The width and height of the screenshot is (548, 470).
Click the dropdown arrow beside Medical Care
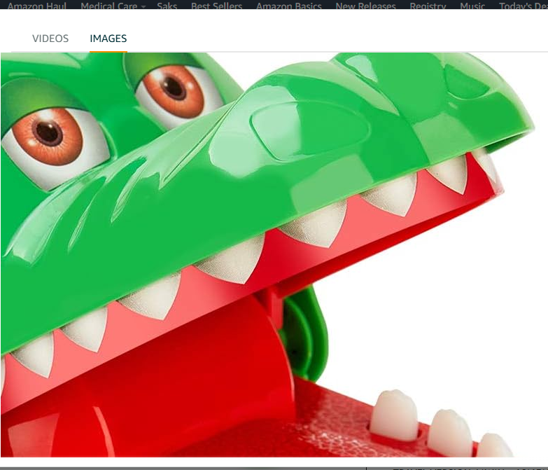pyautogui.click(x=143, y=6)
